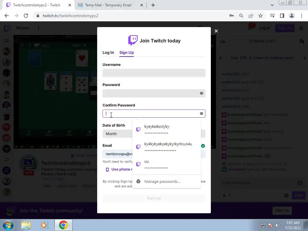Choose saved login kyeykeikodyky
308x231 pixels.
pyautogui.click(x=167, y=129)
